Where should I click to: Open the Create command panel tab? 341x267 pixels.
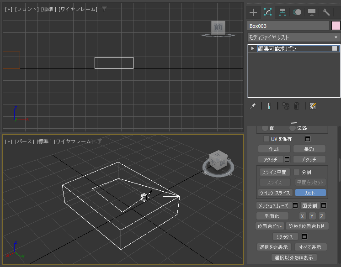(253, 12)
